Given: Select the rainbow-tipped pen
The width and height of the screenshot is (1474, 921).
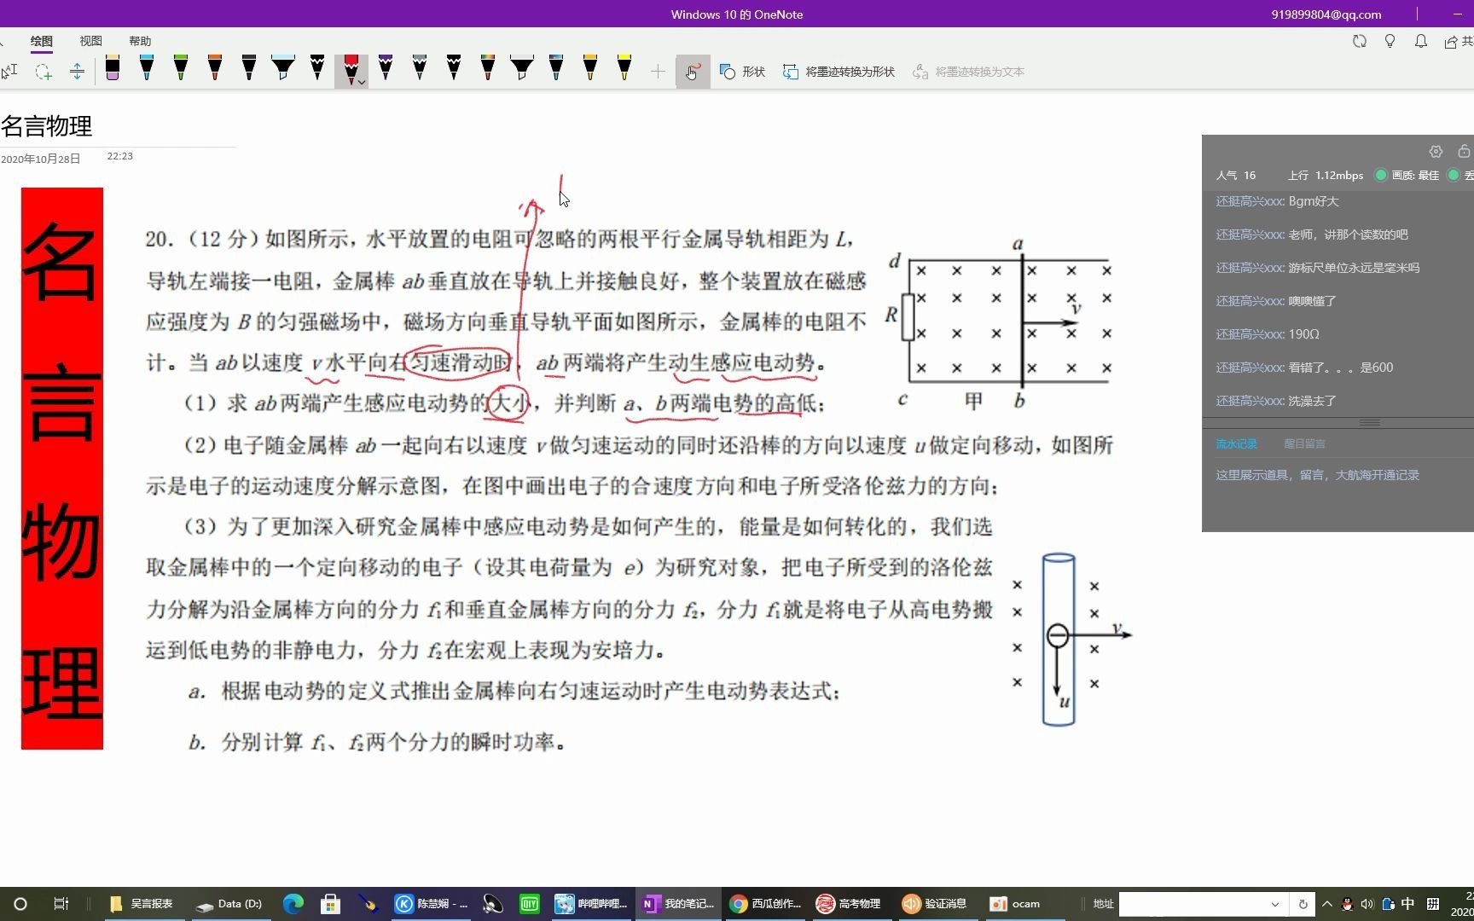Looking at the screenshot, I should click(x=488, y=69).
